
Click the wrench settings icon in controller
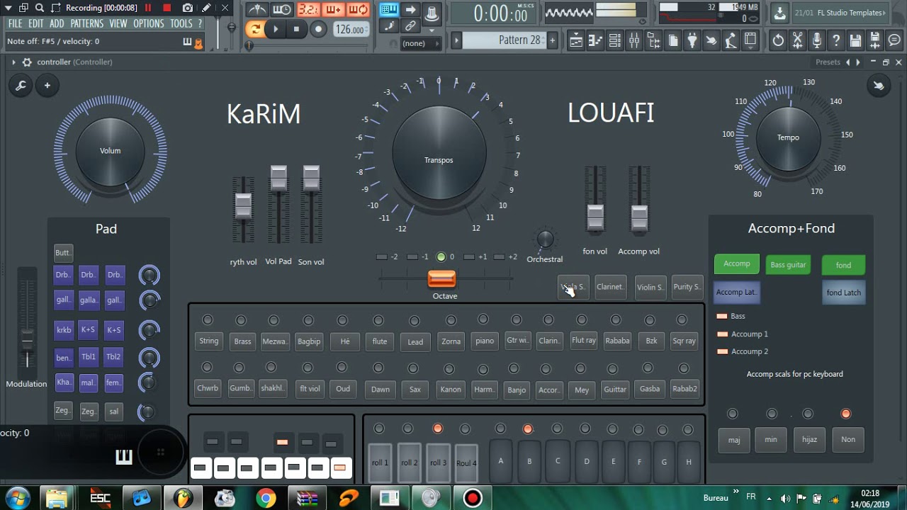pyautogui.click(x=21, y=86)
